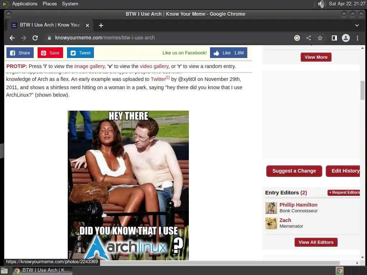The image size is (367, 275).
Task: Go back with the browser back arrow
Action: point(12,38)
